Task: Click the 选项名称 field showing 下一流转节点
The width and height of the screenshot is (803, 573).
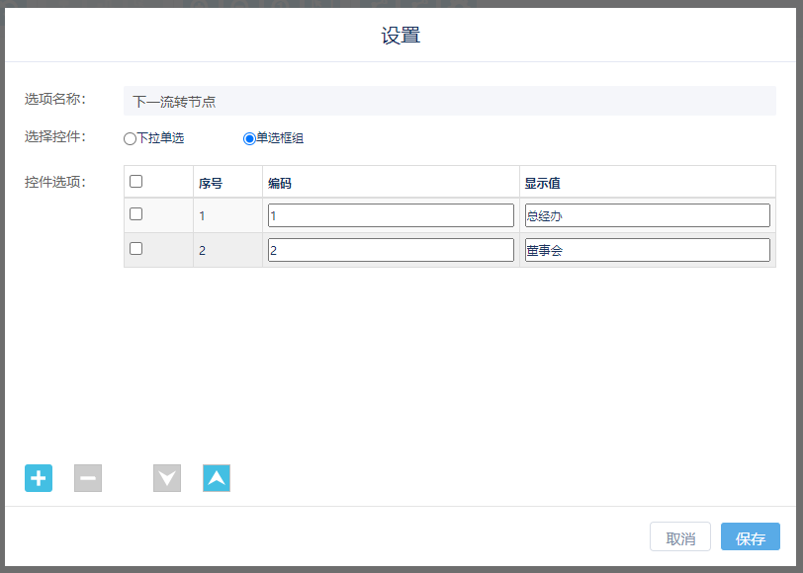Action: [x=449, y=101]
